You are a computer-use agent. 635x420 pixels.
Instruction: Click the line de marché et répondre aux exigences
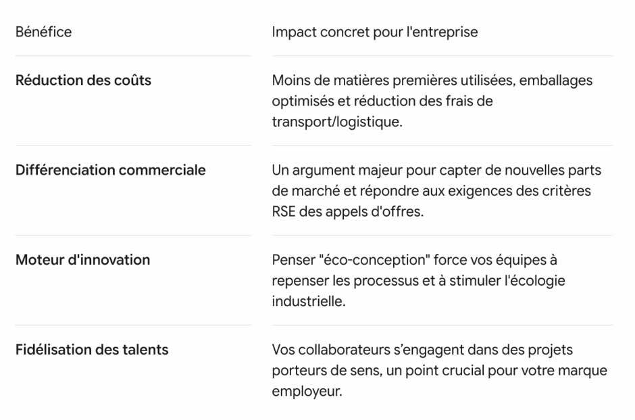431,191
